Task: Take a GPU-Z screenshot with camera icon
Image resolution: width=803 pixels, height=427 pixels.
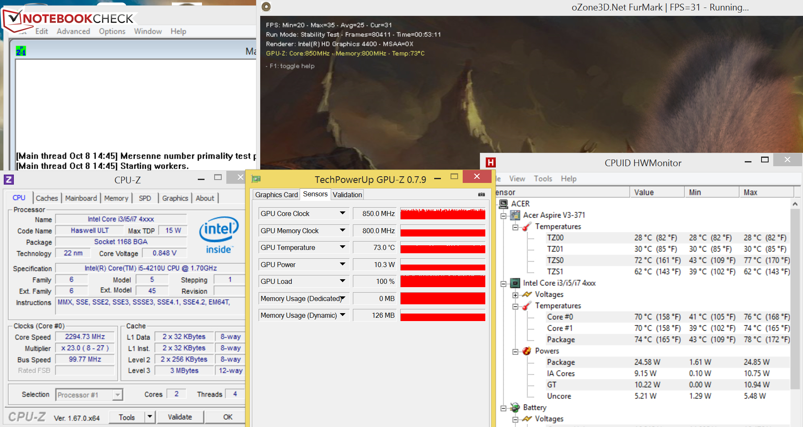Action: 482,194
